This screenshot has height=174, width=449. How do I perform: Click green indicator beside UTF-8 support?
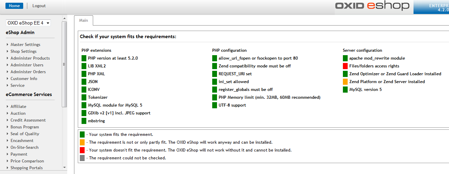coord(215,105)
